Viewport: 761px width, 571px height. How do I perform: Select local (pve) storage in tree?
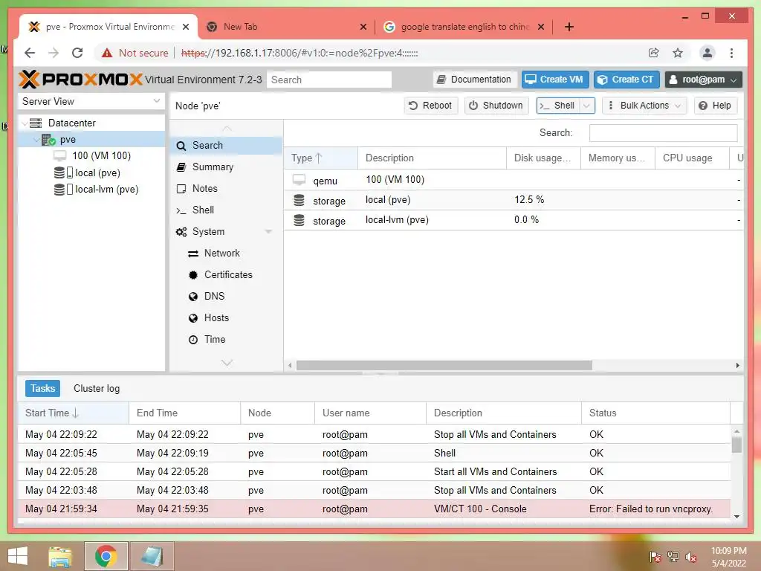[97, 172]
